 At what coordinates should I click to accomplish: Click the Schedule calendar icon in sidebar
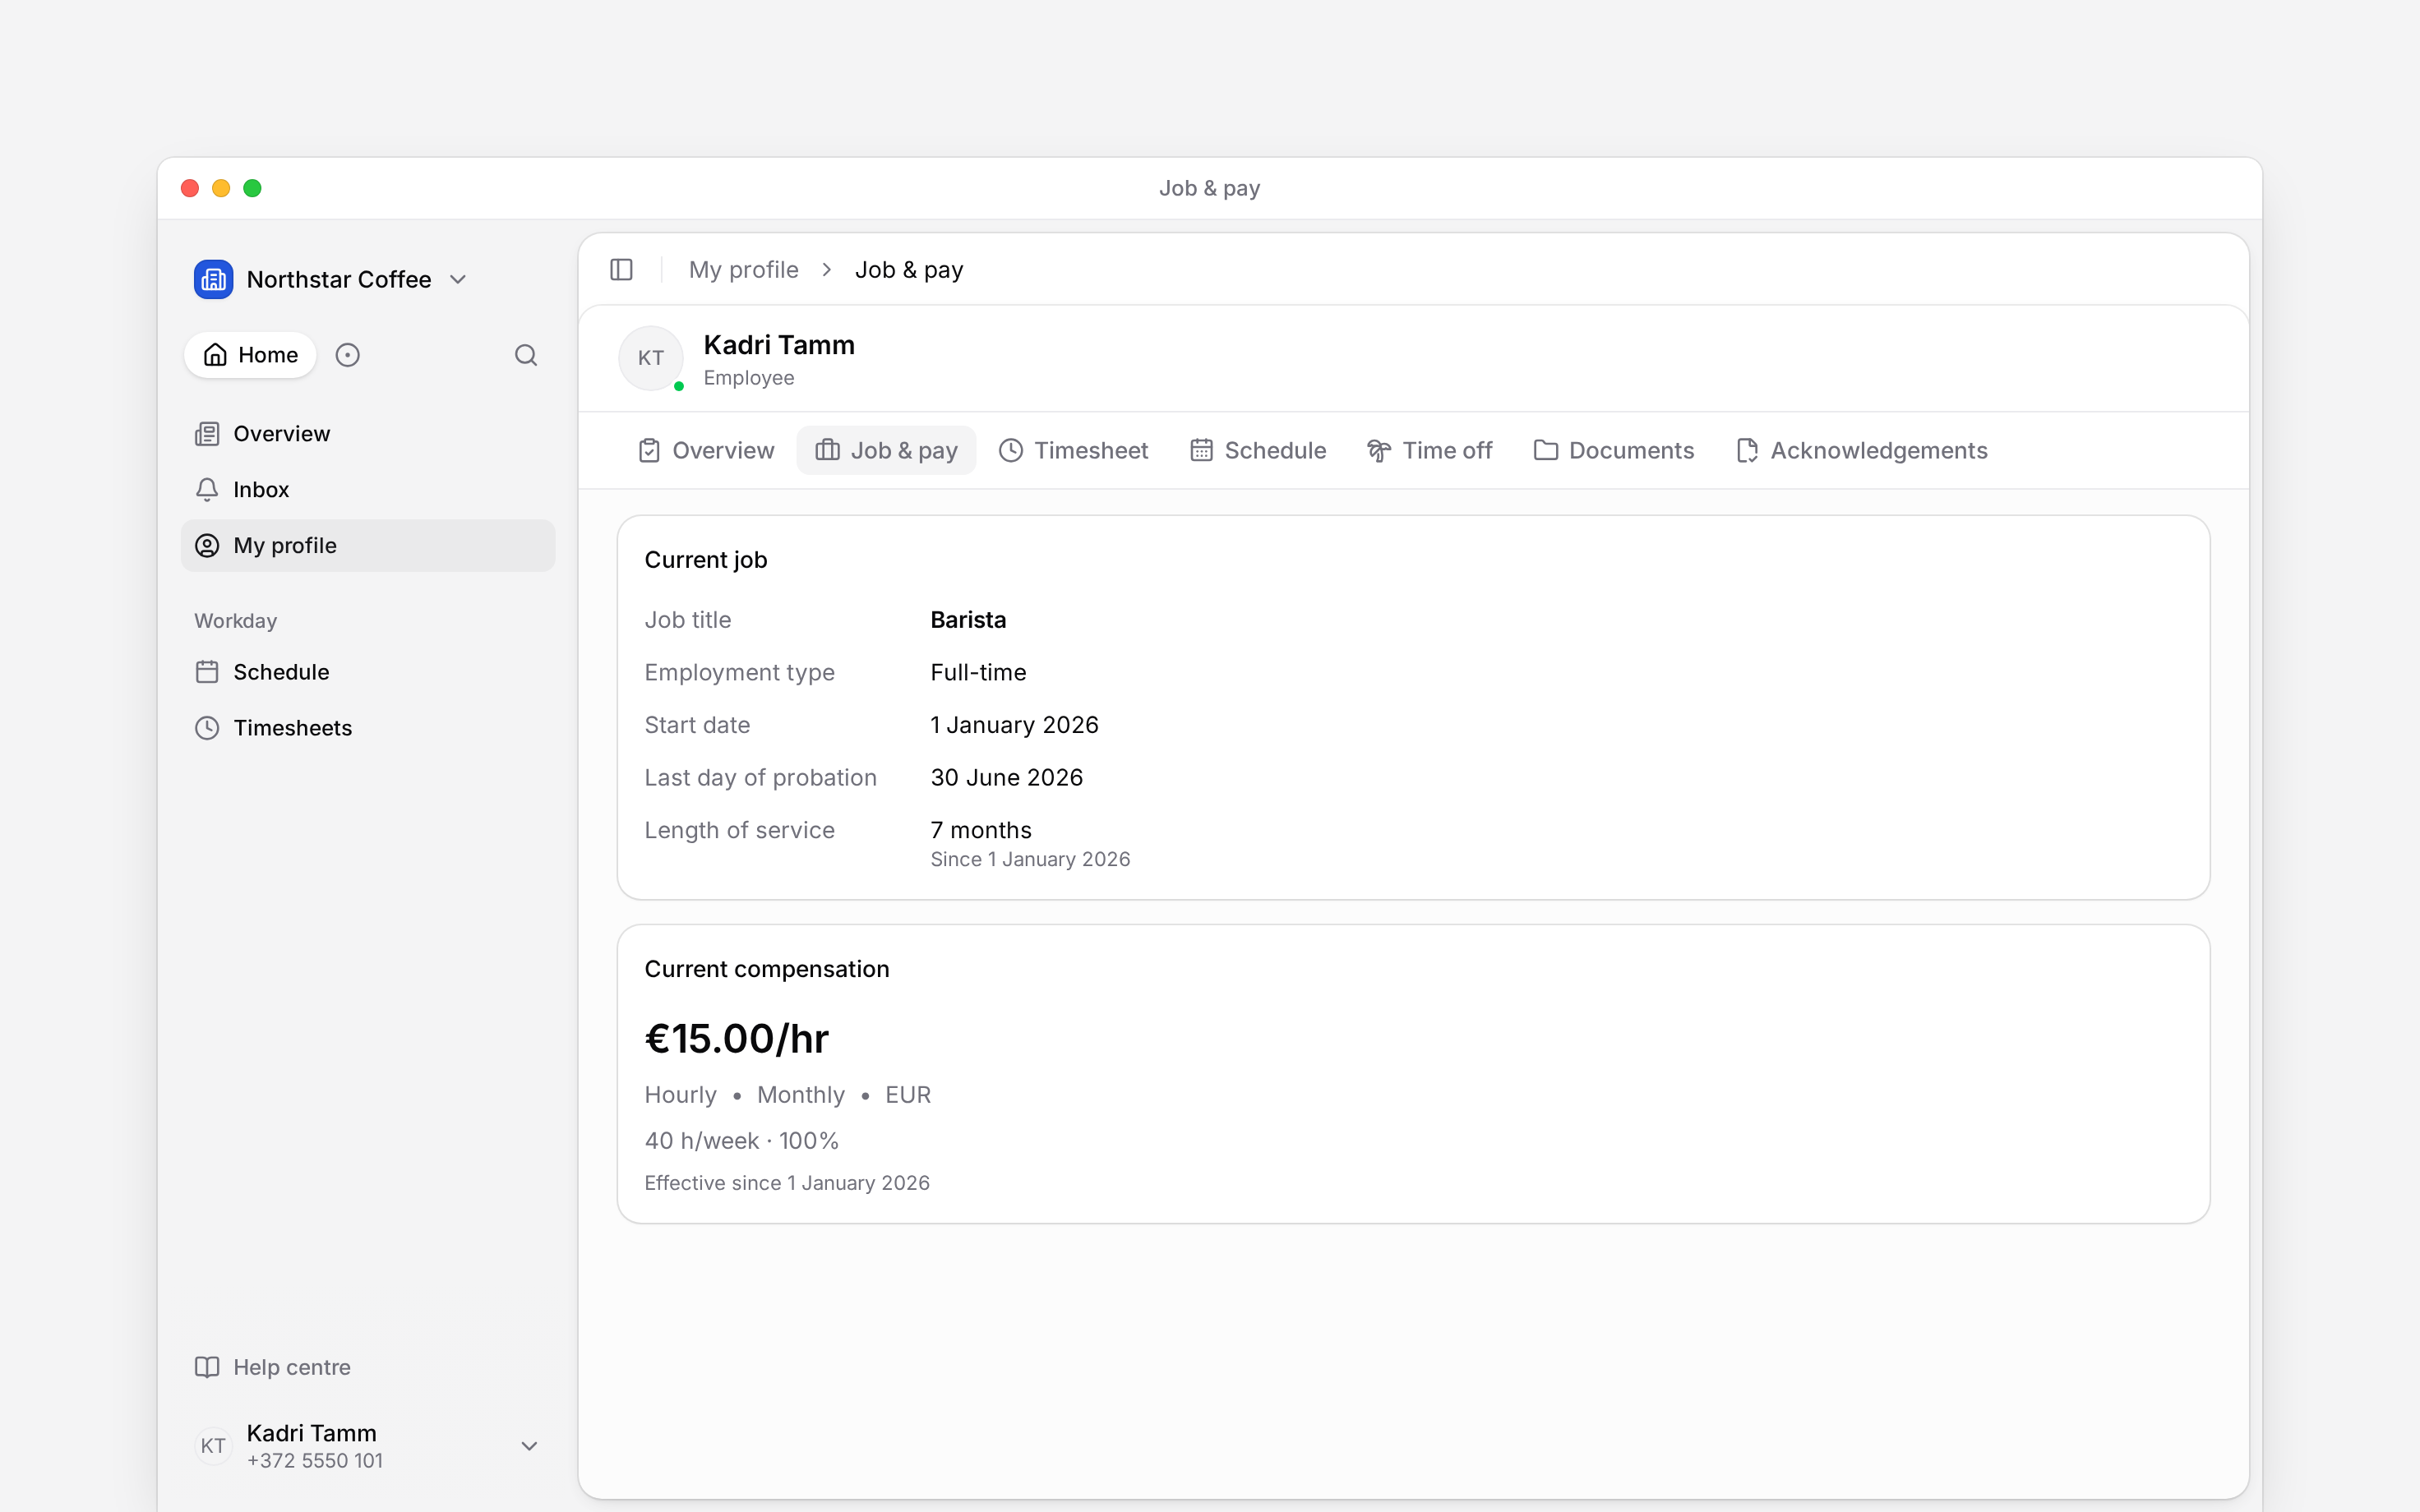point(207,672)
